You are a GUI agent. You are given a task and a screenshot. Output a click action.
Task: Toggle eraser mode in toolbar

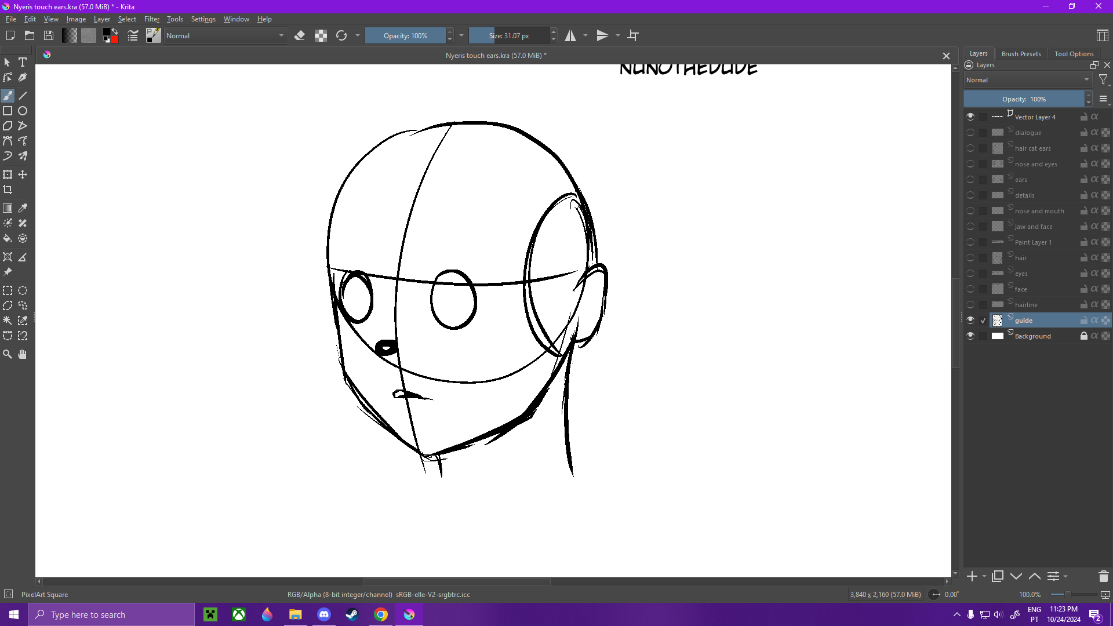(299, 36)
